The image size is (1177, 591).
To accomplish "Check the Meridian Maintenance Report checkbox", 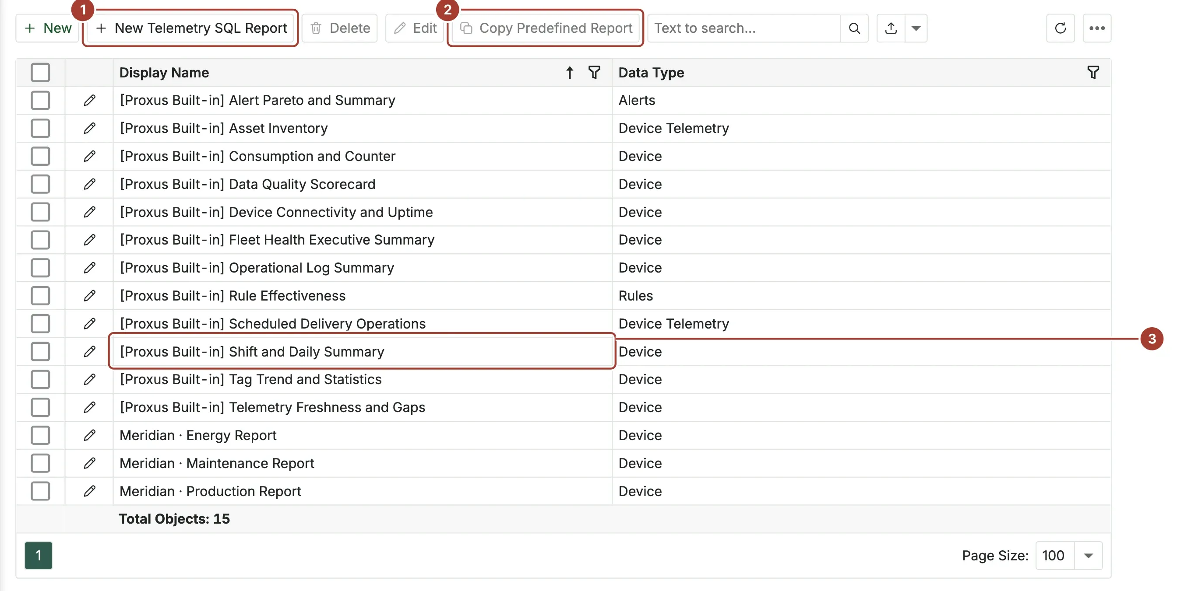I will 40,463.
